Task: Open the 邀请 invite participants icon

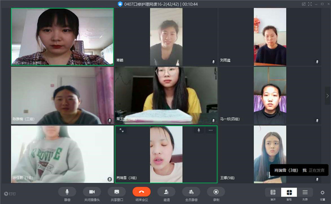Action: (166, 192)
